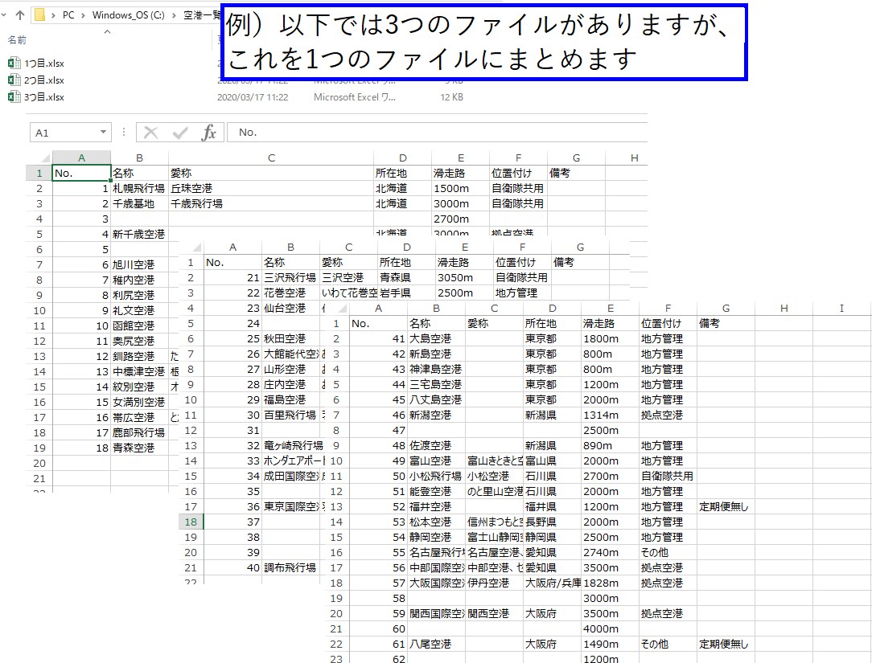Viewport: 872px width, 663px height.
Task: Click cell 大島空港 in third sheet
Action: coord(436,338)
